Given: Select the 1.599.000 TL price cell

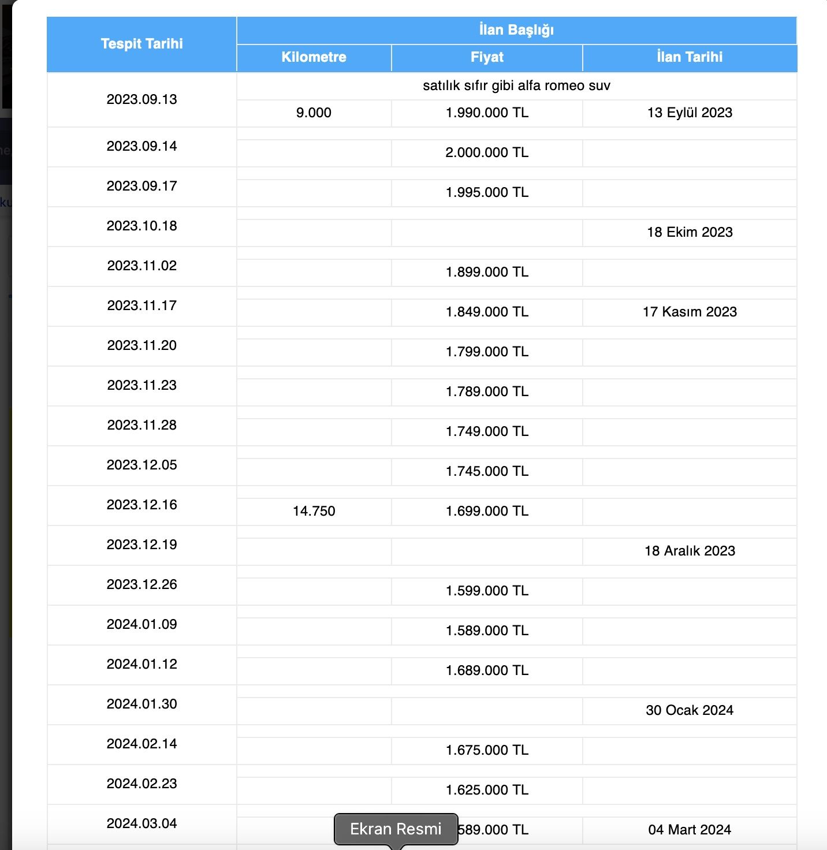Looking at the screenshot, I should (487, 591).
